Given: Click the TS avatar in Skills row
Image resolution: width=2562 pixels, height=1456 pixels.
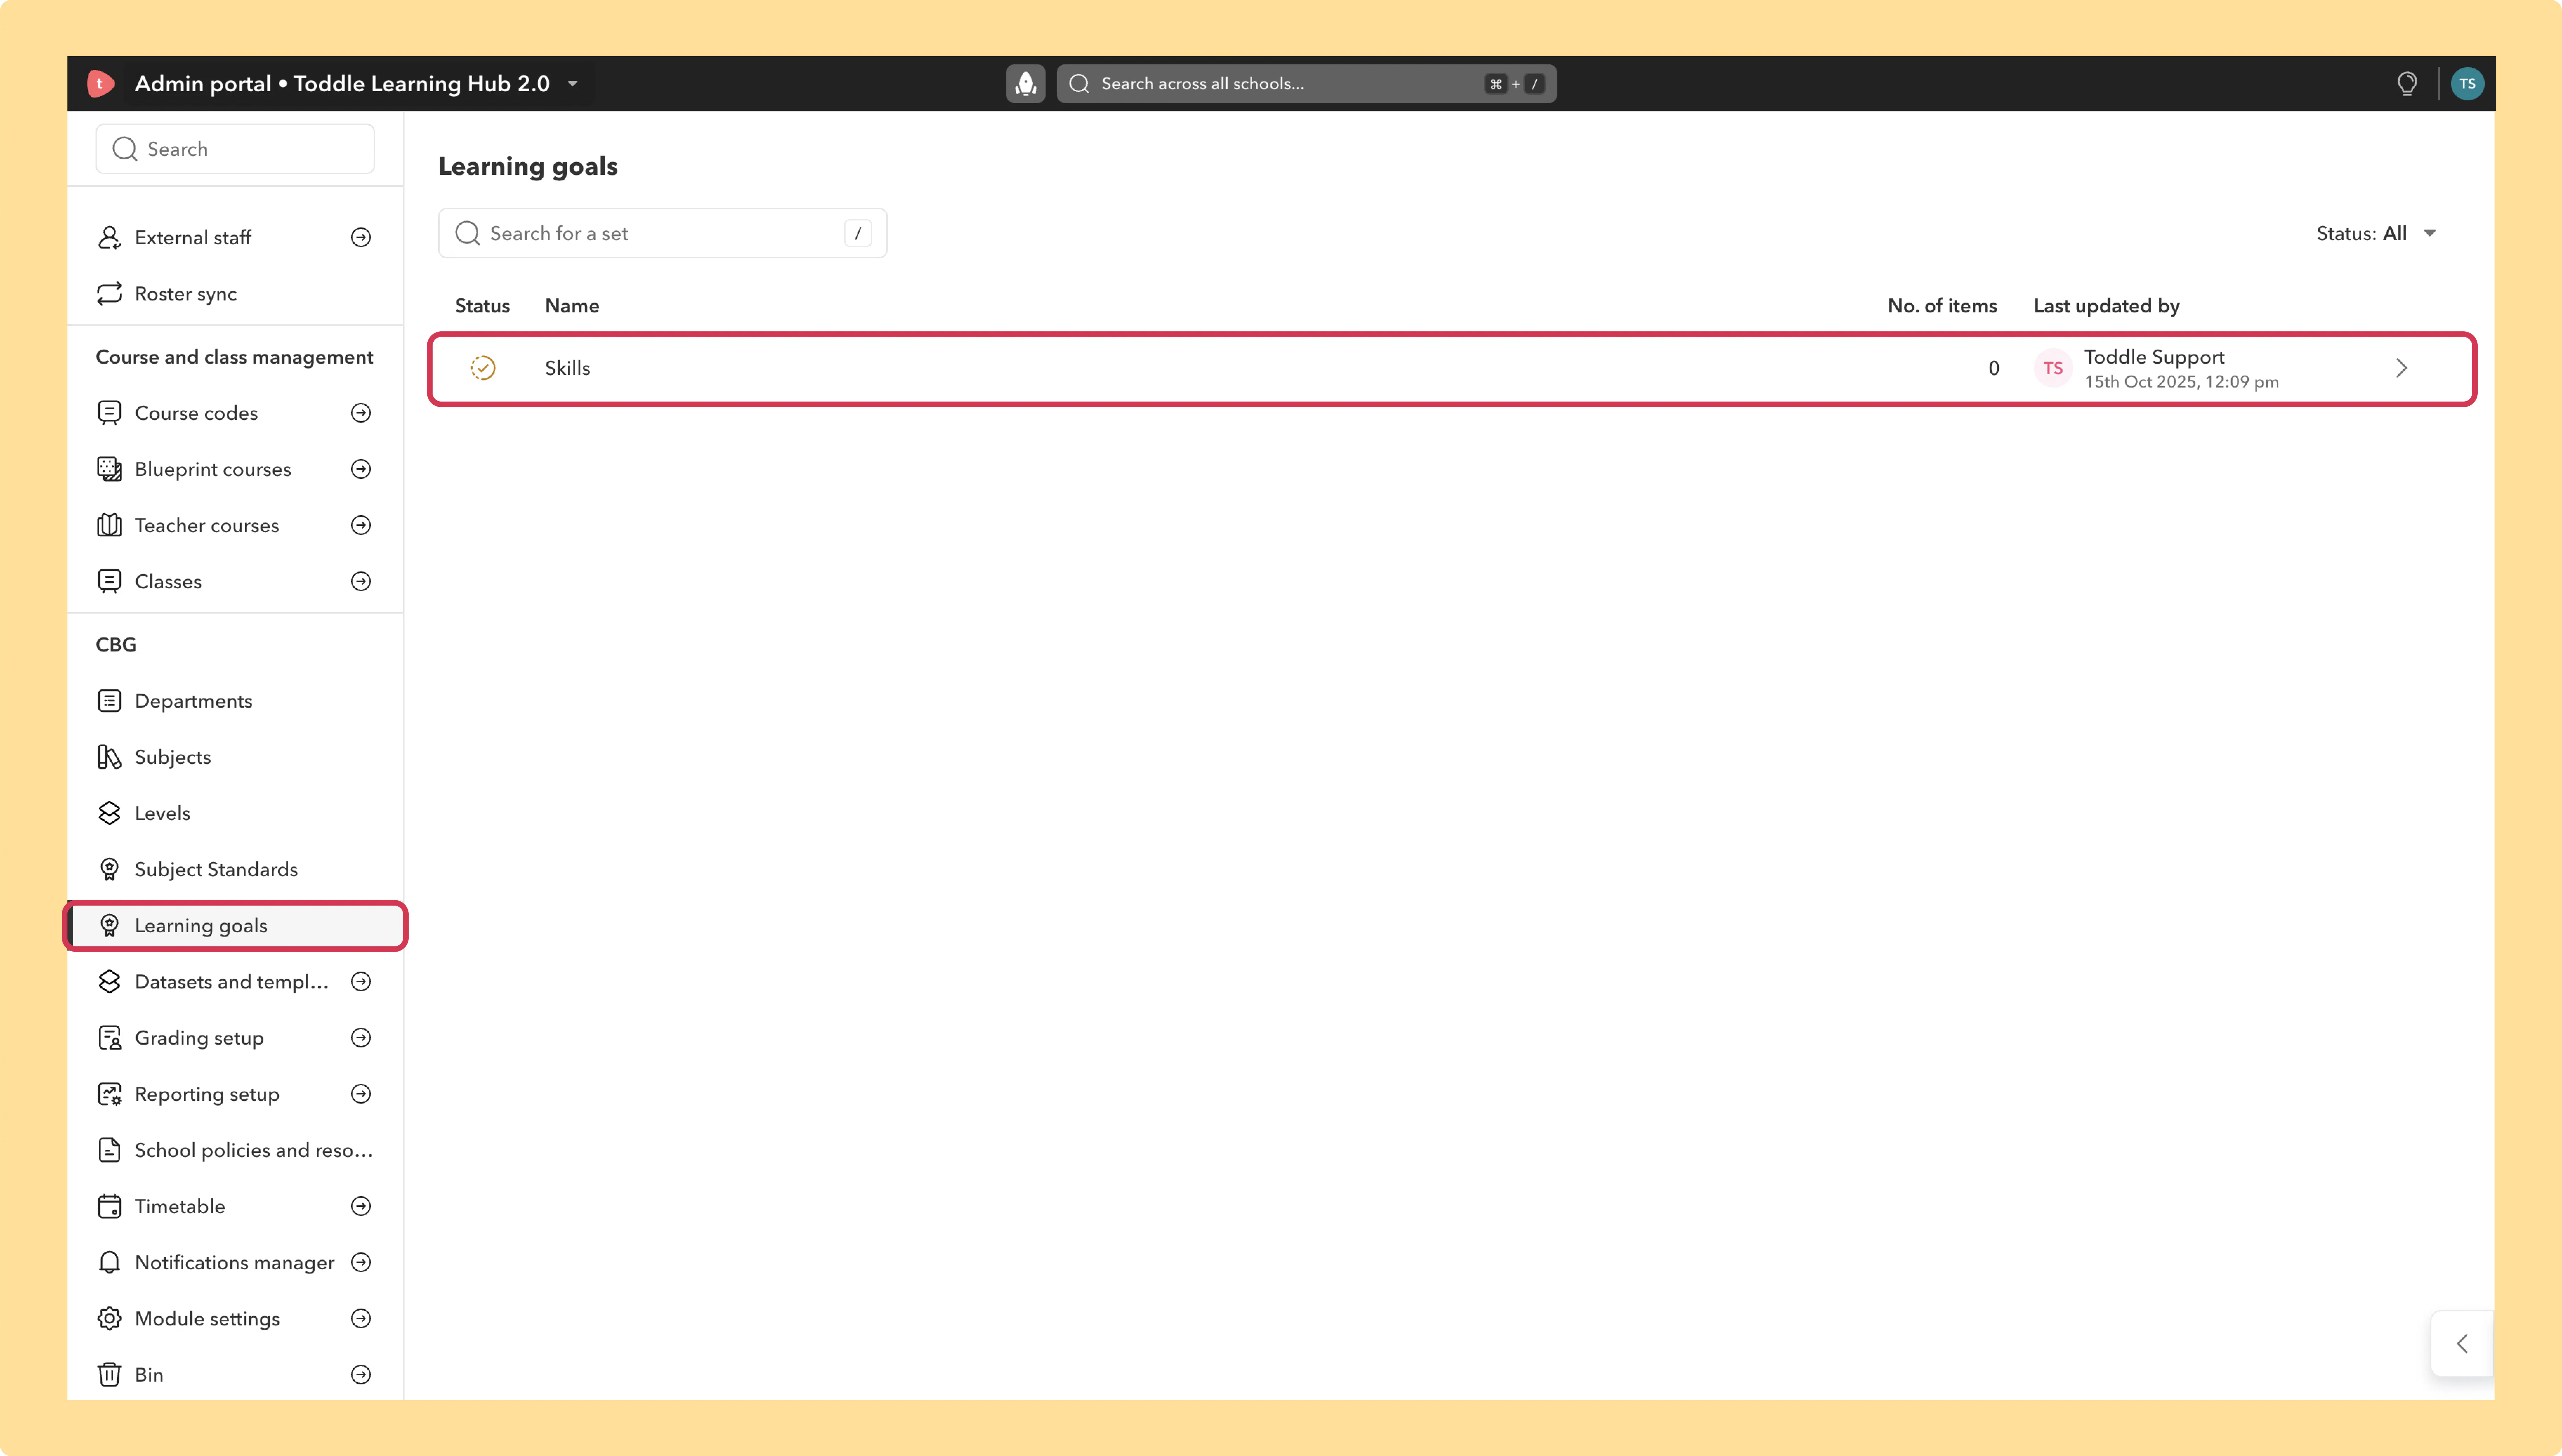Looking at the screenshot, I should point(2053,368).
